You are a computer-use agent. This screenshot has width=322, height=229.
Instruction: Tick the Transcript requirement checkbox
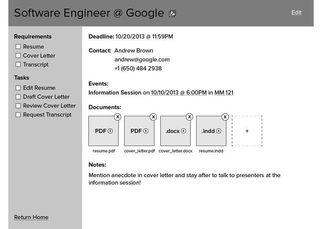click(18, 64)
